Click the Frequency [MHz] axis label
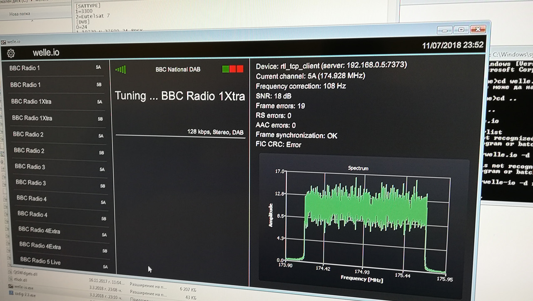This screenshot has width=533, height=301. coord(361,279)
